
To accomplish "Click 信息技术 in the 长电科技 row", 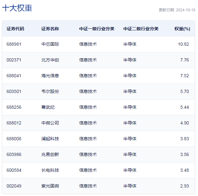I will (x=88, y=170).
